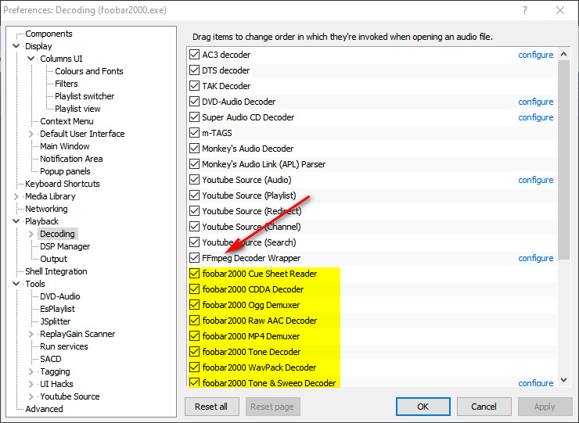The width and height of the screenshot is (579, 423).
Task: Close the Preferences dialog window
Action: [x=559, y=10]
